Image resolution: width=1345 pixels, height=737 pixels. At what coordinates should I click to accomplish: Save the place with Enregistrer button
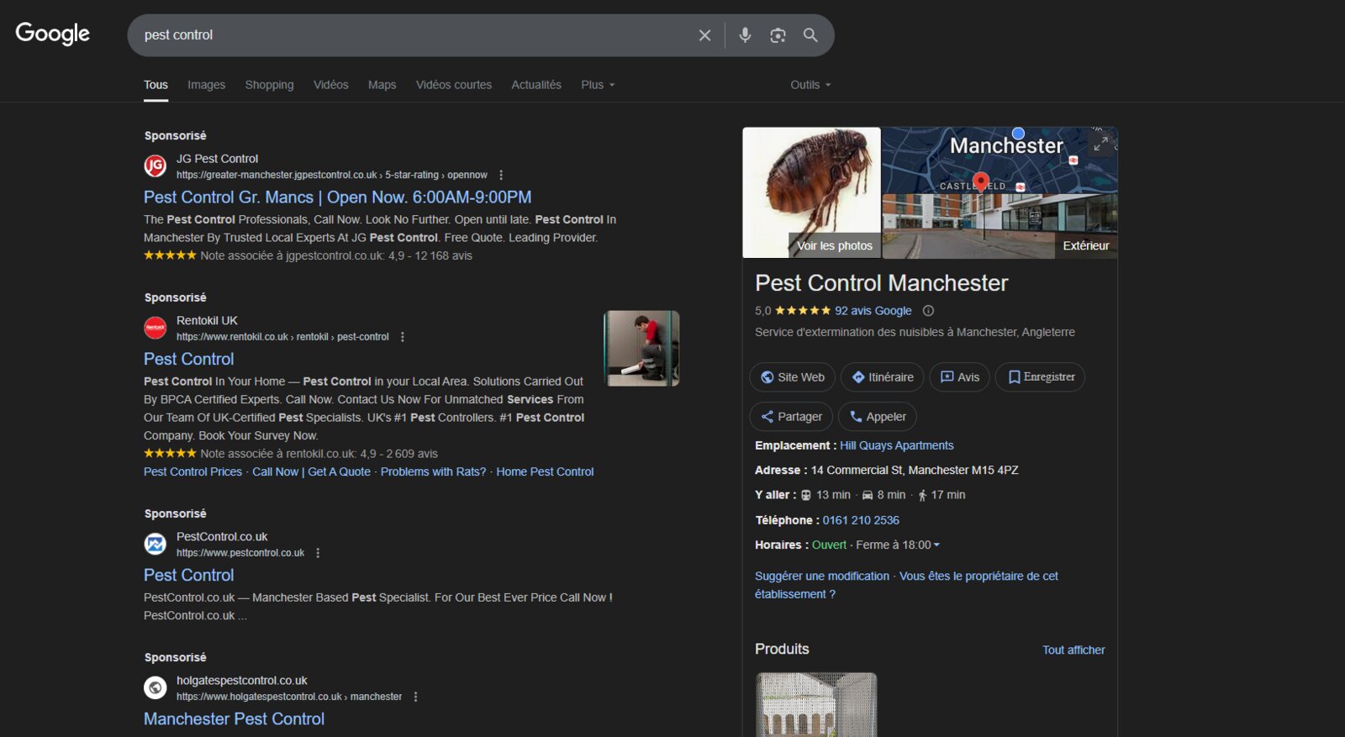click(1041, 377)
